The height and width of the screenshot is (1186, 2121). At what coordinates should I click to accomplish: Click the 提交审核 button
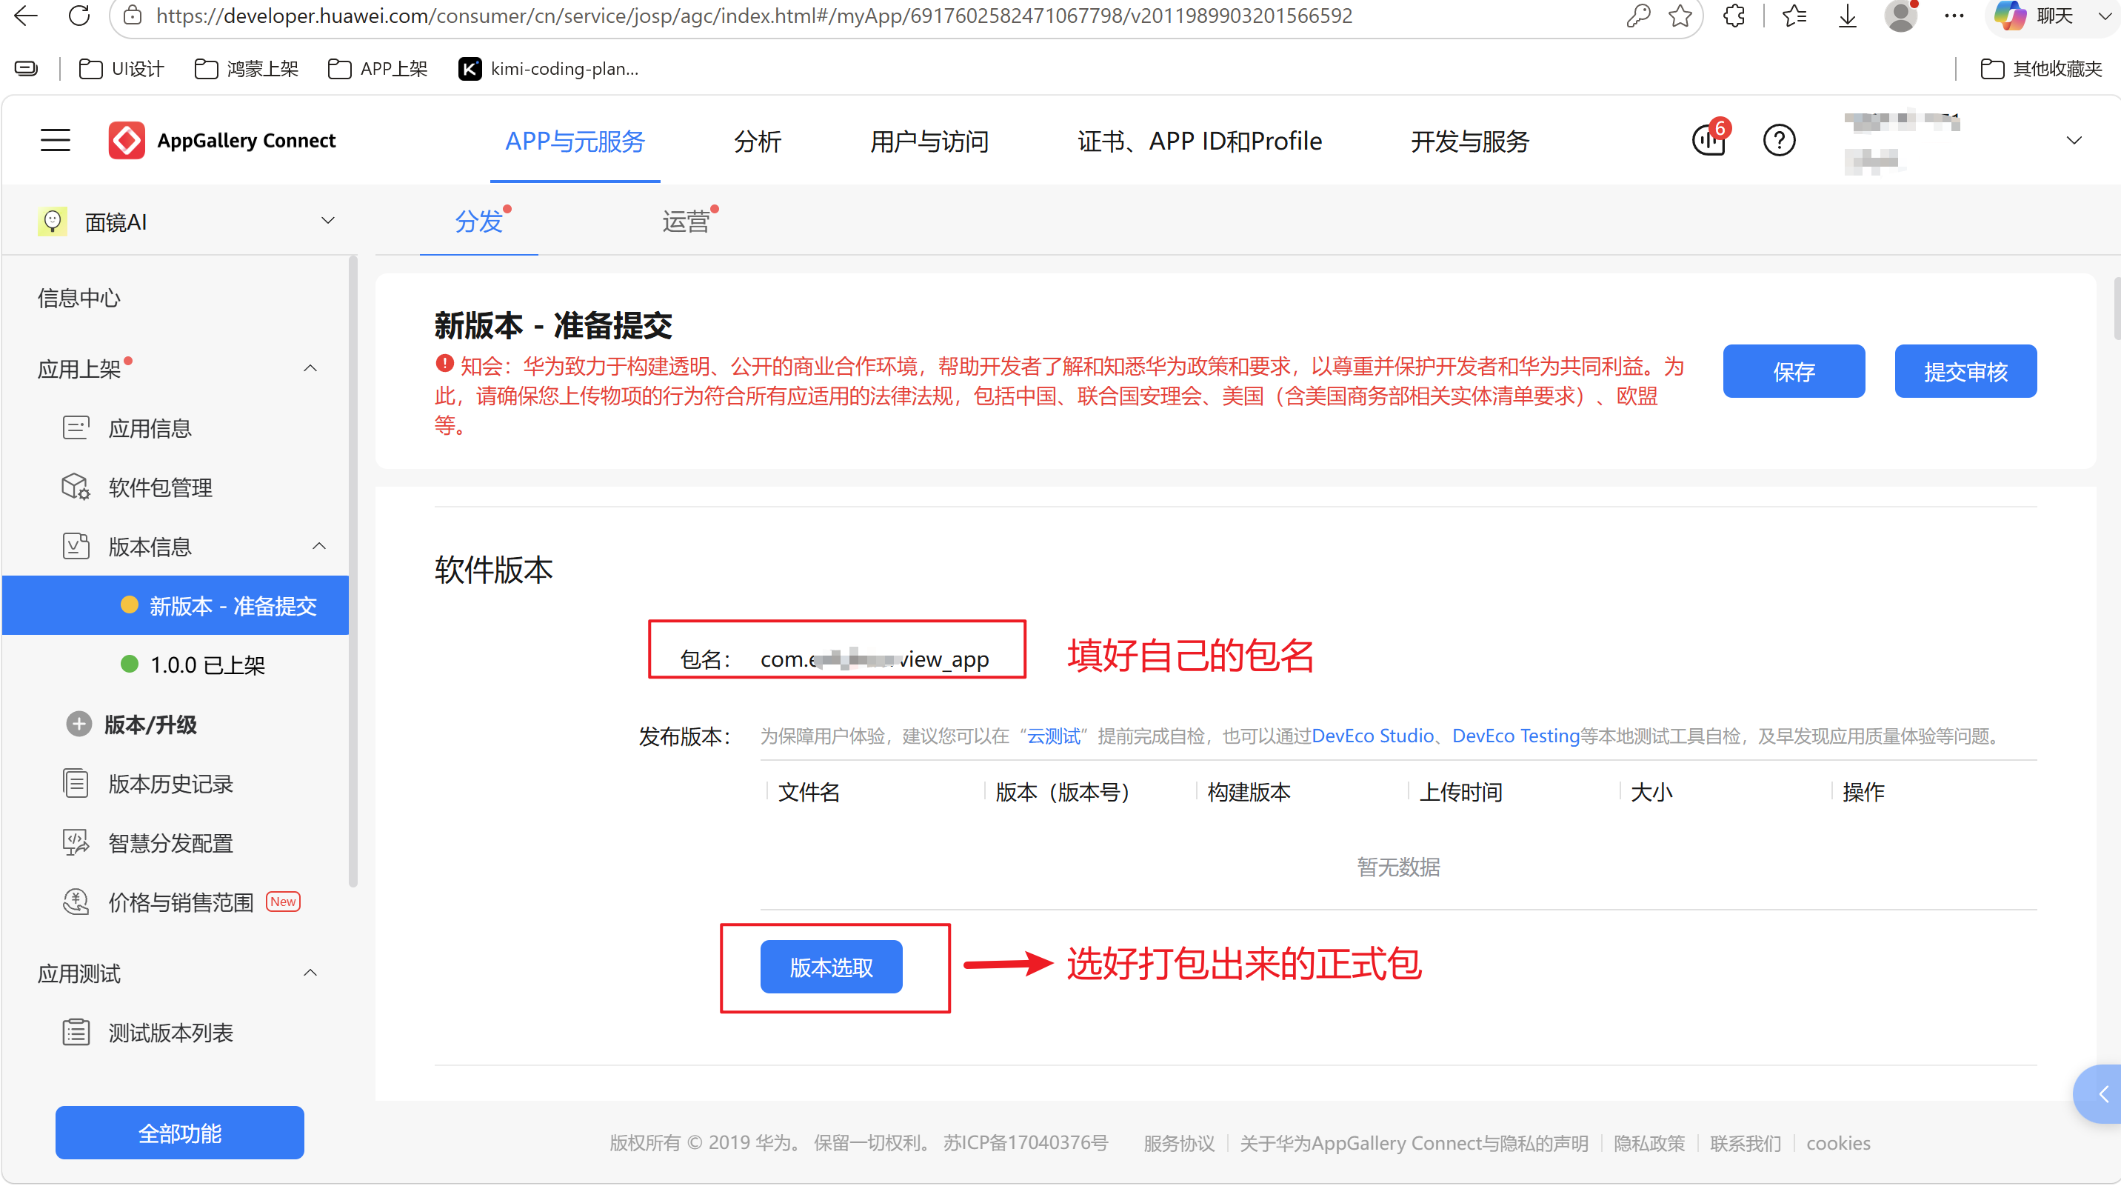[1965, 371]
